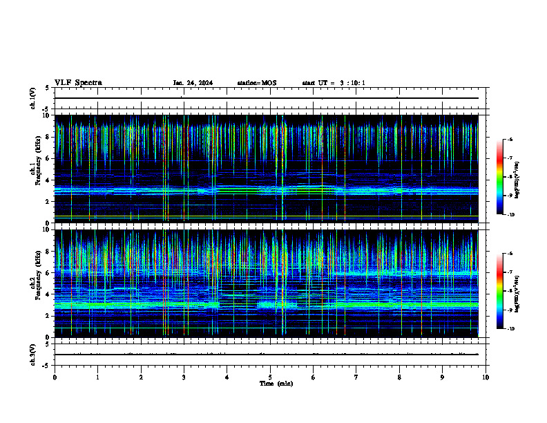Click the 5 tick on ch.3(V) axis
547x423 pixels.
(48, 344)
